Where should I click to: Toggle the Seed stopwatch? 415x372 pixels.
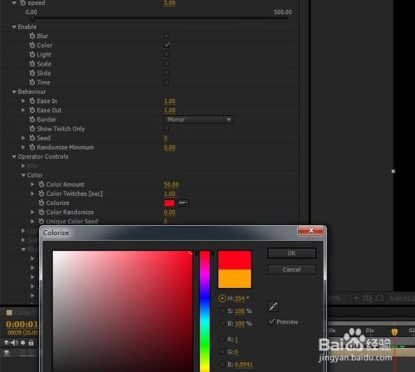(x=32, y=138)
